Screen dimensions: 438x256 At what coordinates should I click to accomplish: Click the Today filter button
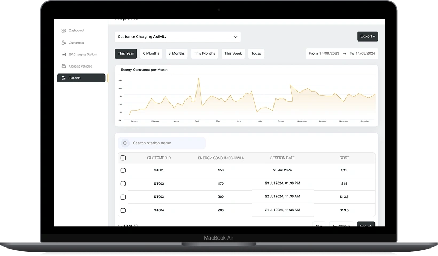256,53
